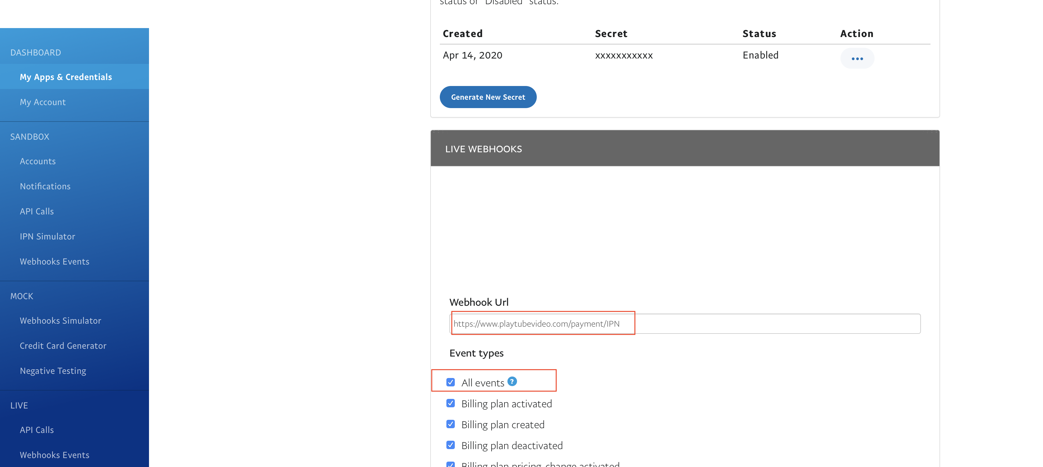The height and width of the screenshot is (467, 1043).
Task: Open Negative Testing page
Action: [53, 371]
